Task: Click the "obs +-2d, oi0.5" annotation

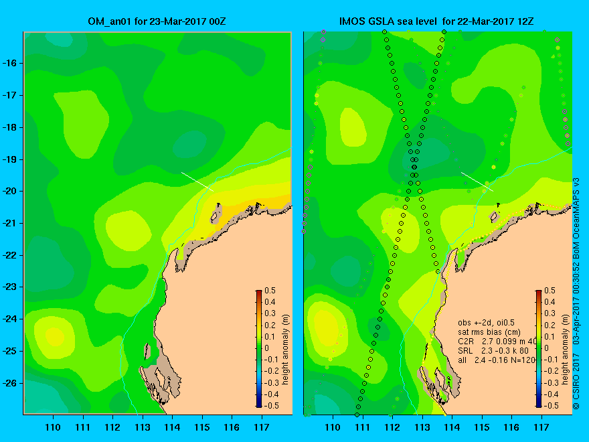Action: click(x=486, y=323)
